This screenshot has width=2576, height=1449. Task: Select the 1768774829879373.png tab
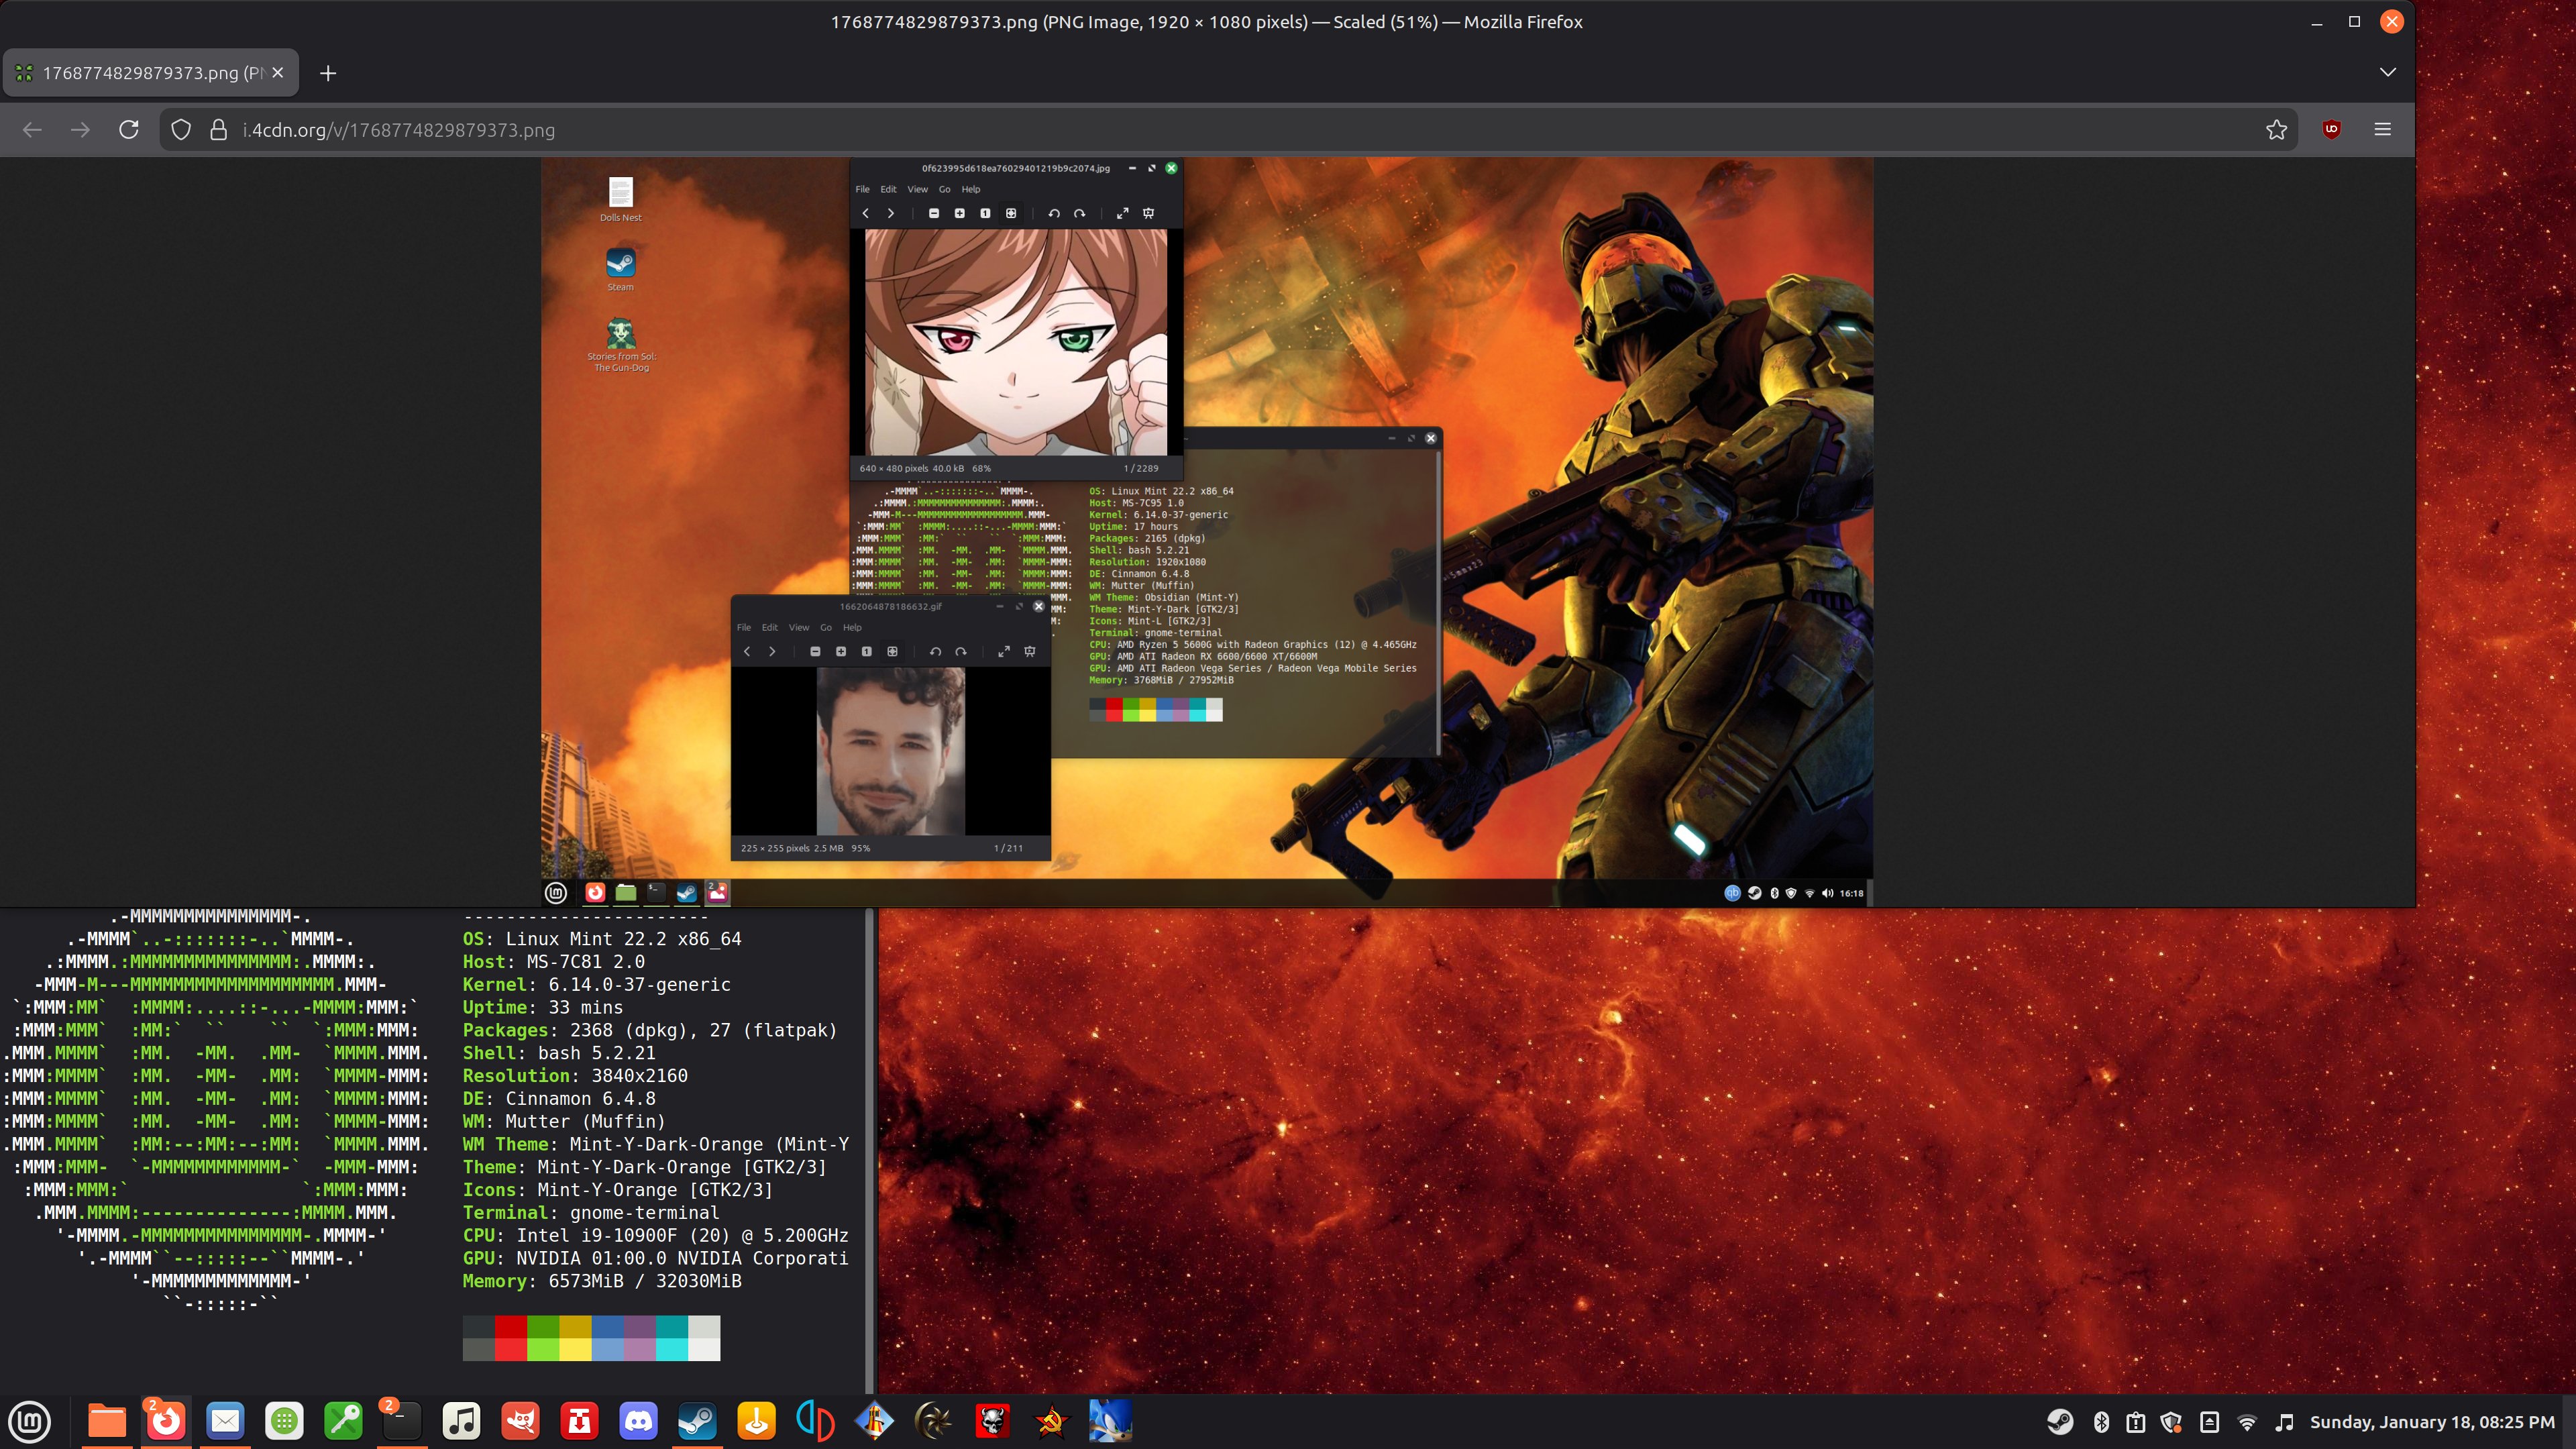pyautogui.click(x=140, y=73)
